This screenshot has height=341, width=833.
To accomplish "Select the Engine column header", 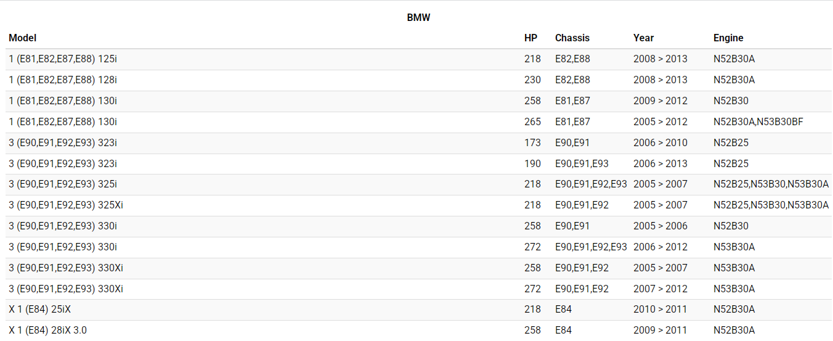I will pyautogui.click(x=728, y=38).
